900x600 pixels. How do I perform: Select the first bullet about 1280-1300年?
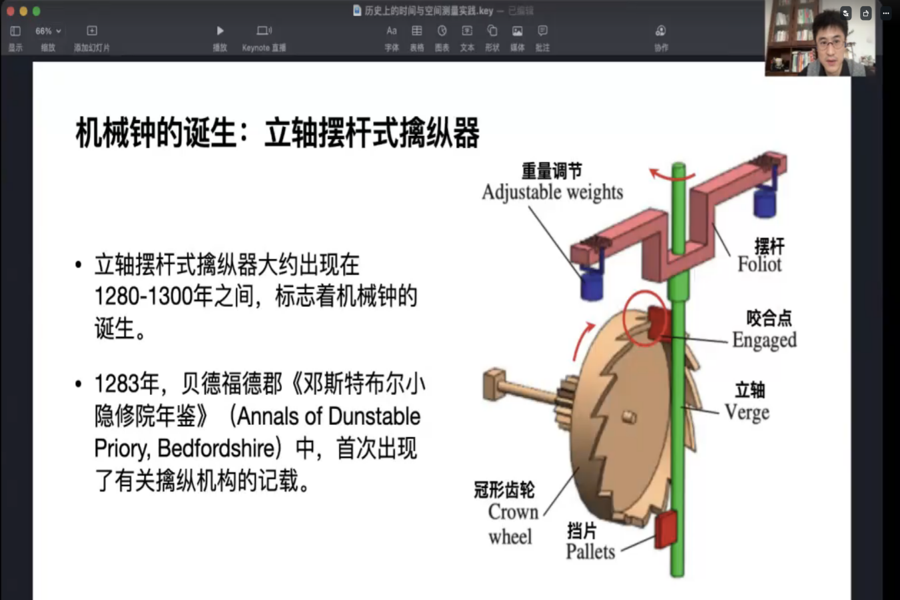pos(255,296)
